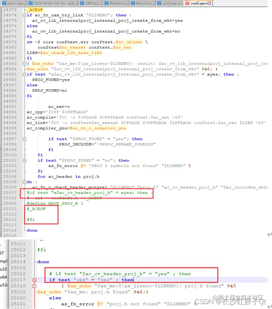This screenshot has height=309, width=272.
Task: Click commented # if test "$ac_cv_header_proj_h" line 25016
Action: click(120, 274)
